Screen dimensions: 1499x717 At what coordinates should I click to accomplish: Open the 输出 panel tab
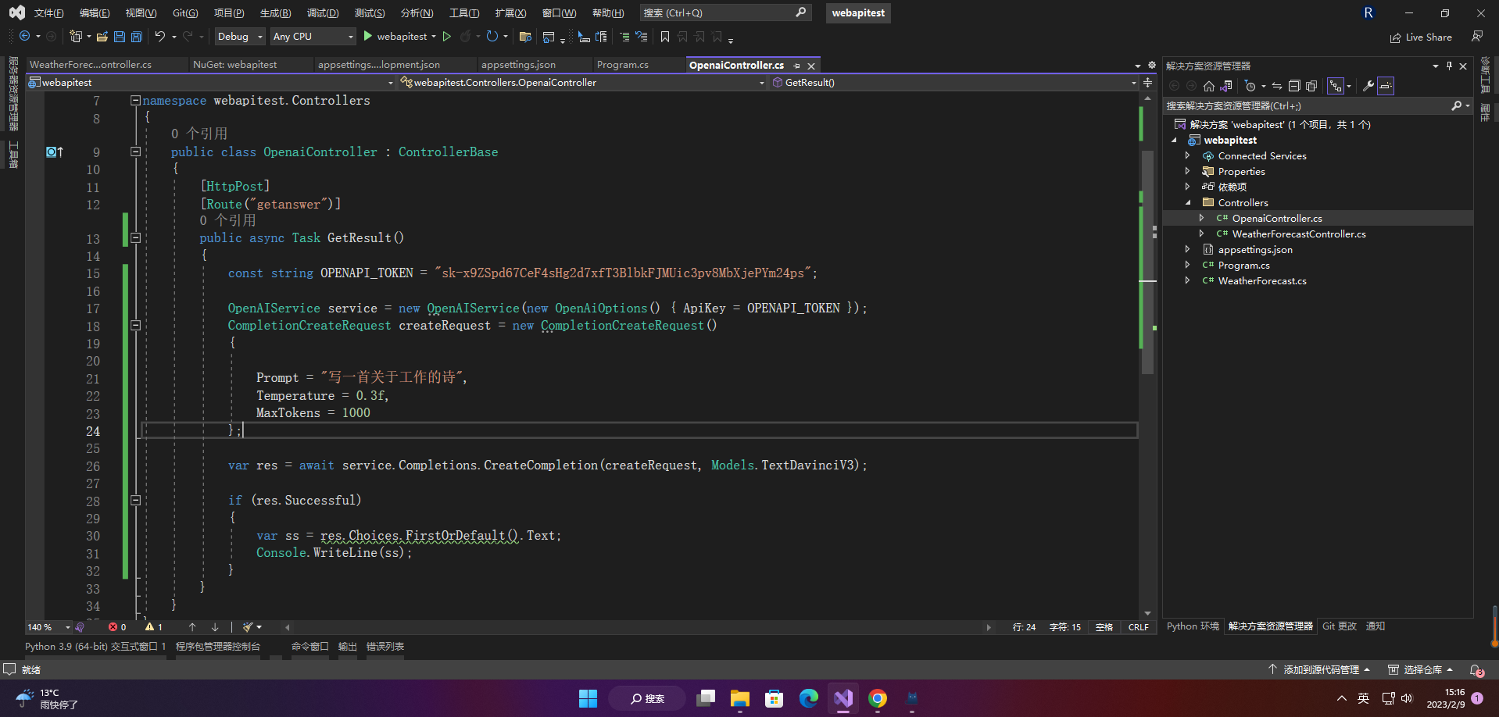tap(347, 647)
